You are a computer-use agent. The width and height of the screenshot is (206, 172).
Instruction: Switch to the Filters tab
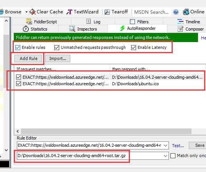pos(139,21)
